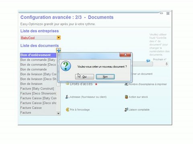193x144 pixels.
Task: Click the Liaison comptable icon
Action: tap(126, 110)
